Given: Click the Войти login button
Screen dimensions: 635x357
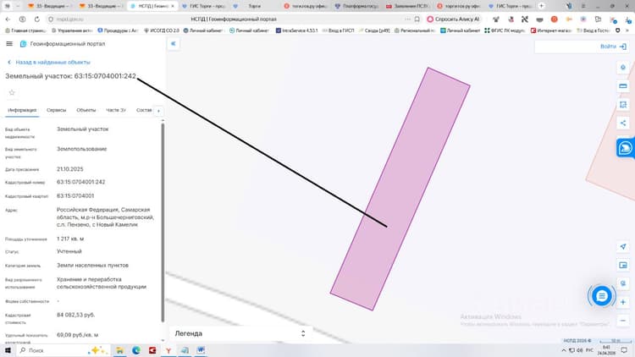Looking at the screenshot, I should (613, 47).
